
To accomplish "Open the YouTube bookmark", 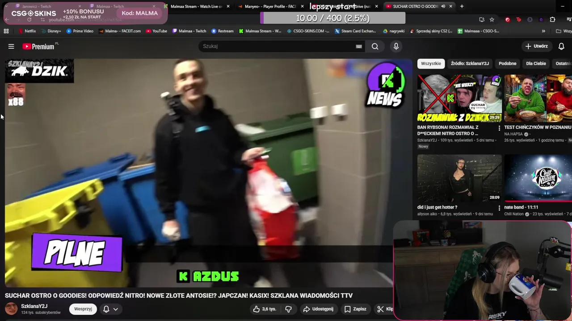I will click(156, 31).
